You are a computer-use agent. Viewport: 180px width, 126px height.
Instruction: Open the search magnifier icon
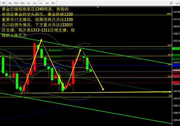coord(171,3)
